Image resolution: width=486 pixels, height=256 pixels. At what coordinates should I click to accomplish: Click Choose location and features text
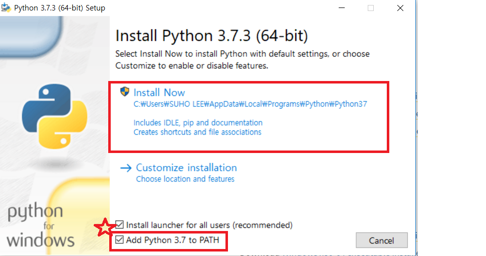(185, 179)
